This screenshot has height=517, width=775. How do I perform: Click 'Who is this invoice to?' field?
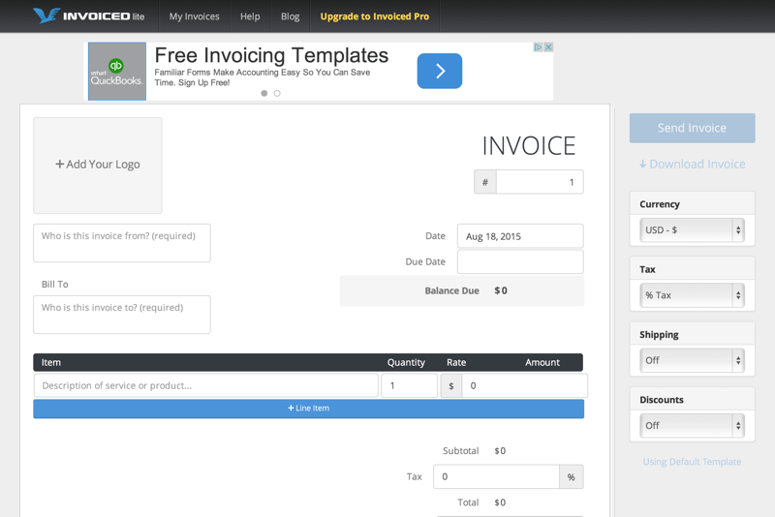point(122,315)
